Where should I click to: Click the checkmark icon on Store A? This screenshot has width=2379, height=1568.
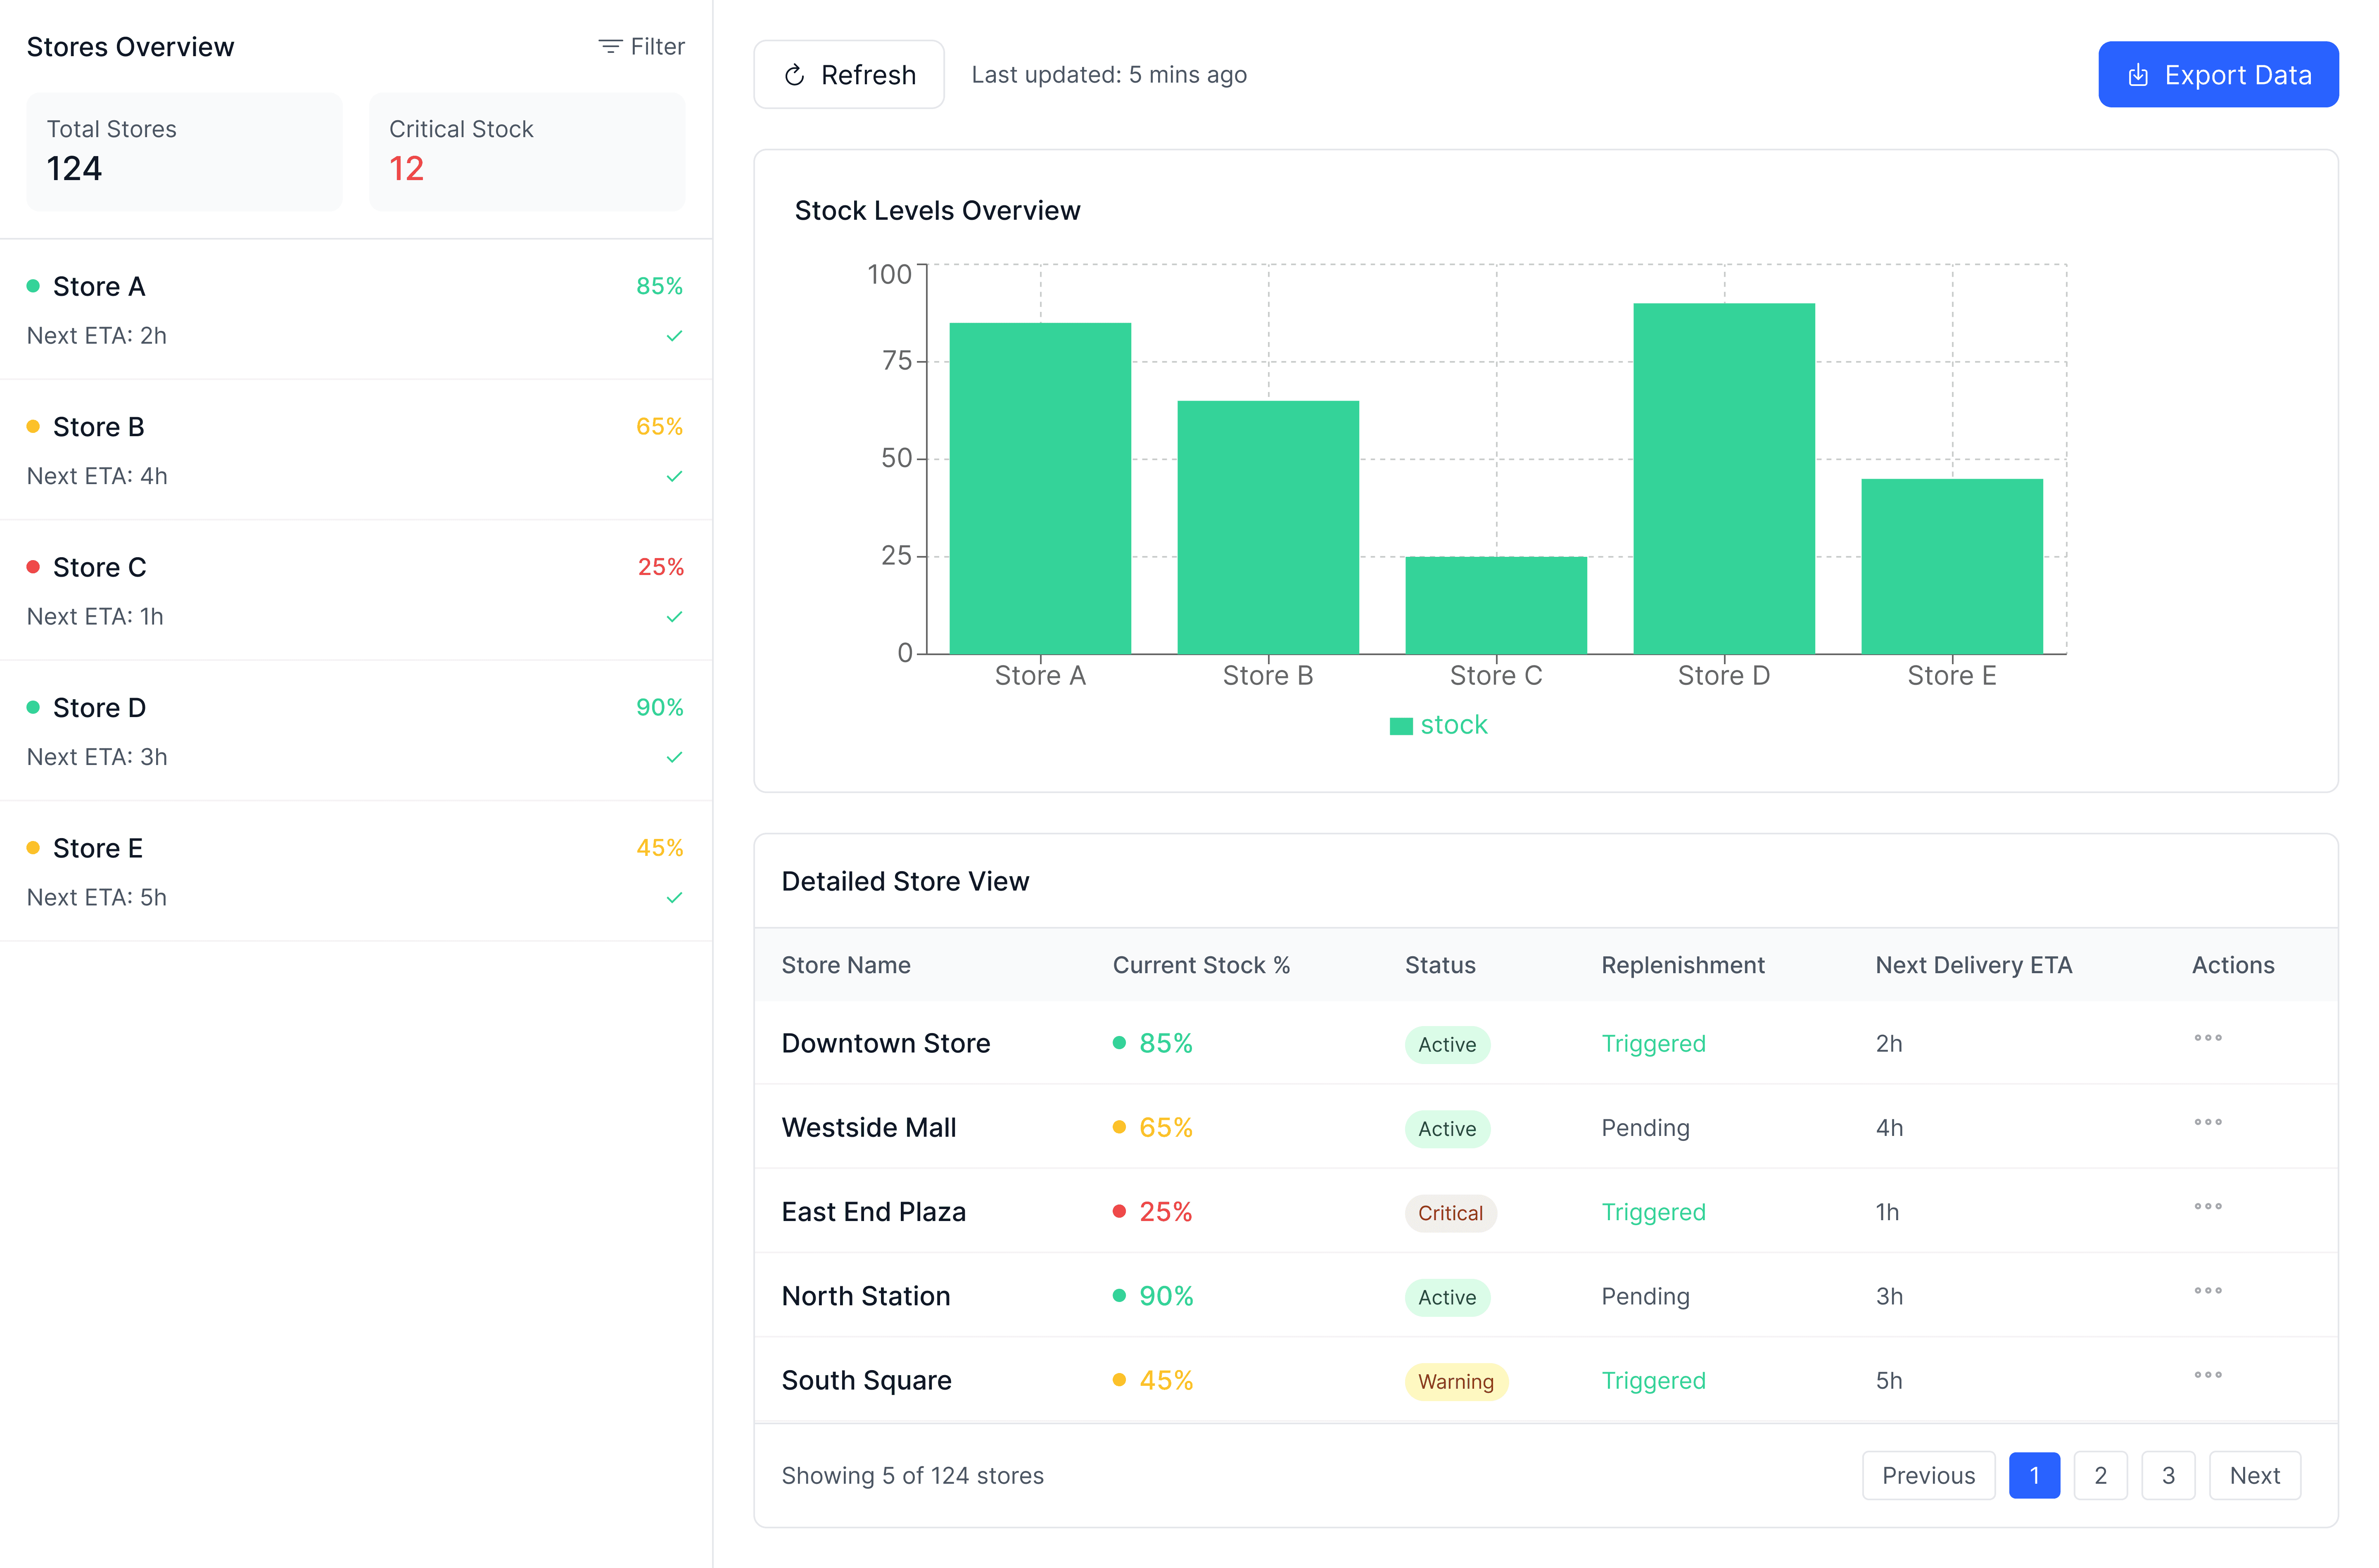pos(675,336)
